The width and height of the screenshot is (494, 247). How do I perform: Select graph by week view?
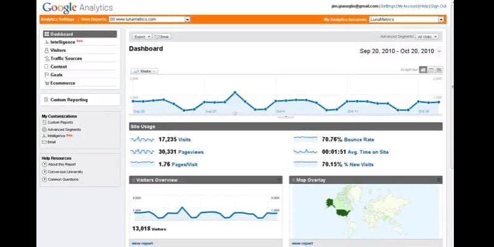[431, 70]
